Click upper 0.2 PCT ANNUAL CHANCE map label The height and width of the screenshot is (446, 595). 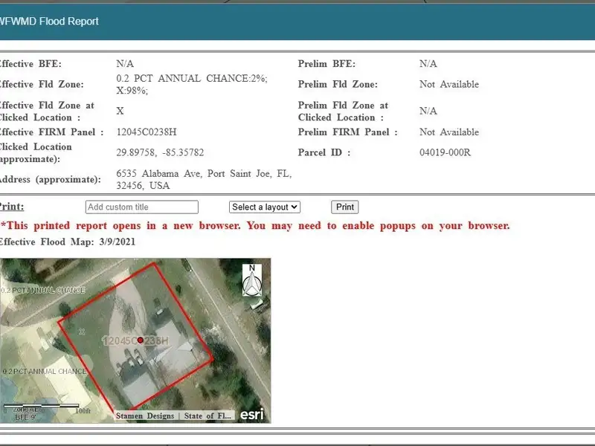pyautogui.click(x=43, y=290)
